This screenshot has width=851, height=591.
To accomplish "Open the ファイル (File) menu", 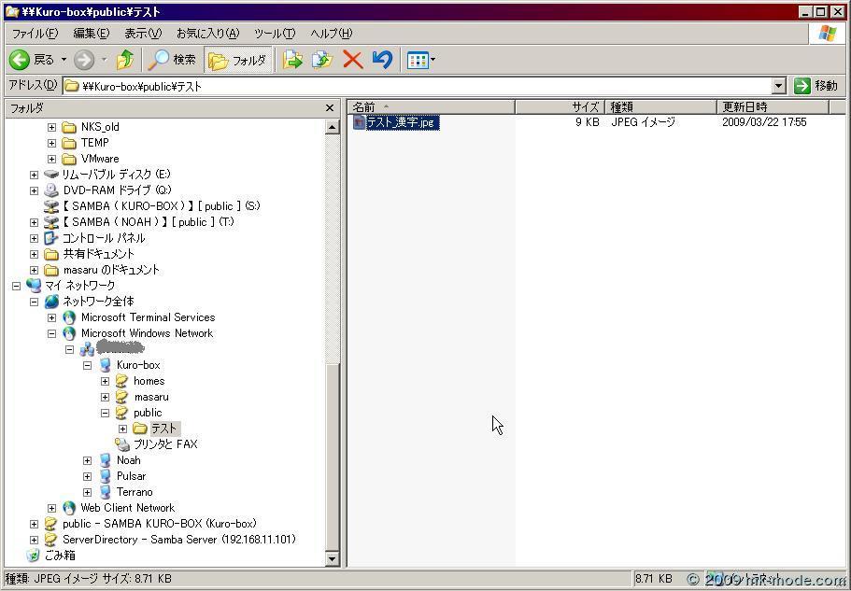I will point(35,34).
